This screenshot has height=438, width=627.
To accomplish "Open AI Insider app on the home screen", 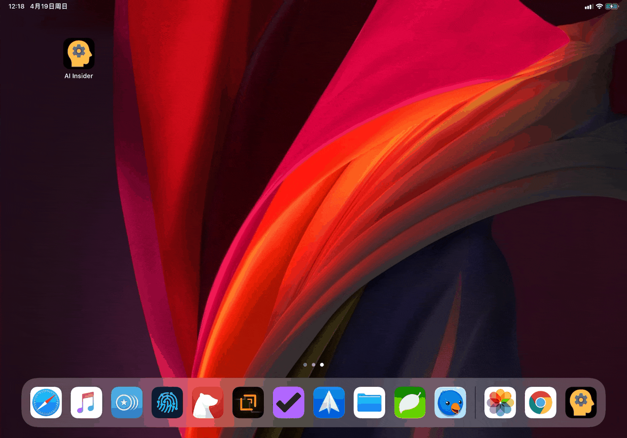I will click(x=79, y=53).
